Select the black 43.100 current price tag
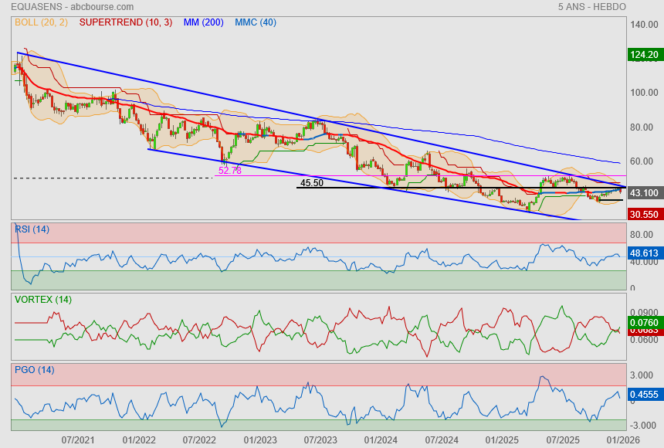The image size is (664, 448). (643, 192)
